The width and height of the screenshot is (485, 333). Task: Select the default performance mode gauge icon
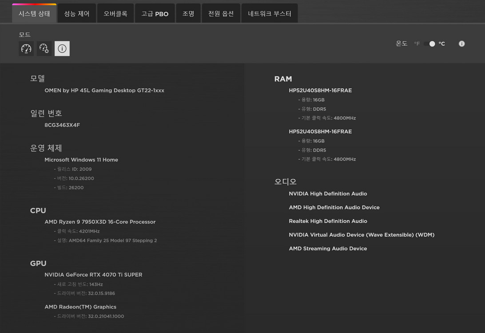coord(26,48)
